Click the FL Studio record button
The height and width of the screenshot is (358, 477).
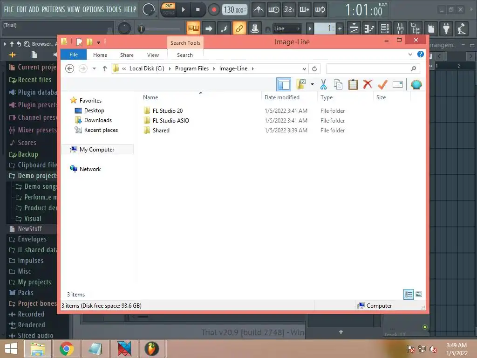pyautogui.click(x=214, y=10)
